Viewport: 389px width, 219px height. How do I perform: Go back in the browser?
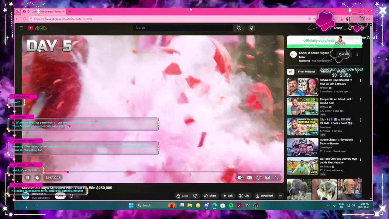point(17,19)
